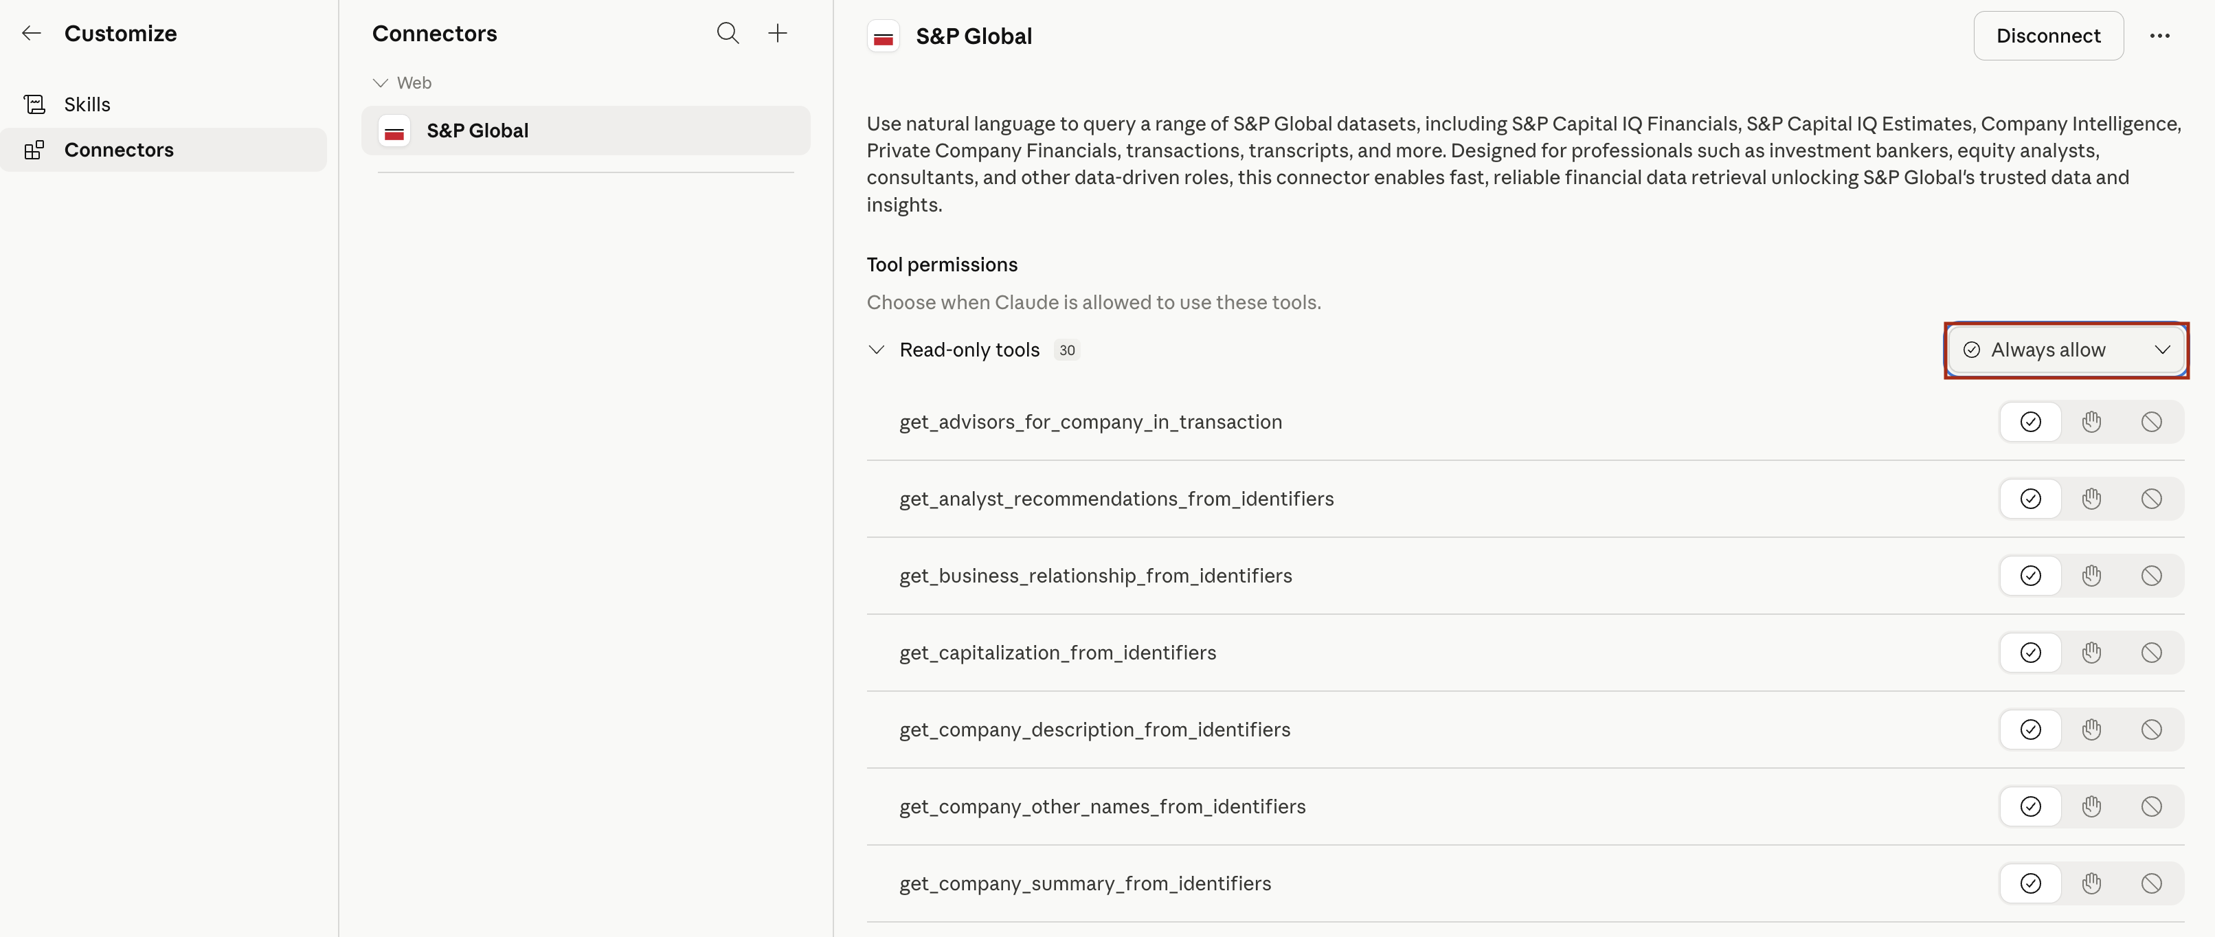Add a new connector with plus icon
The height and width of the screenshot is (937, 2215).
(777, 34)
